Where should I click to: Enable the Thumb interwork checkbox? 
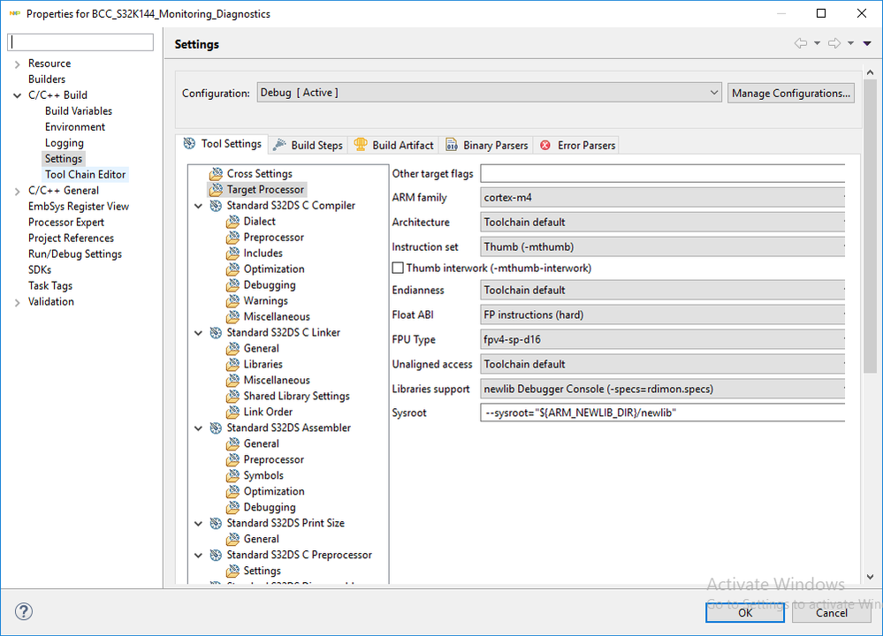point(398,268)
